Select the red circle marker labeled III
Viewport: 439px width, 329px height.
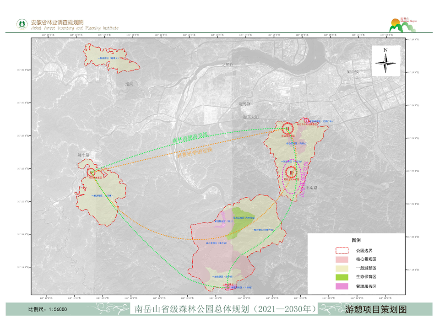coord(291,173)
